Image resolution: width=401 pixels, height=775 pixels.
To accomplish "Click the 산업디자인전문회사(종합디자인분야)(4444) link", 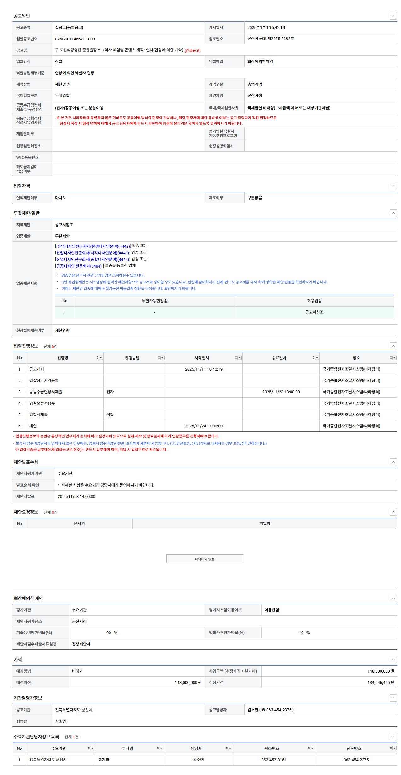I will tap(93, 259).
